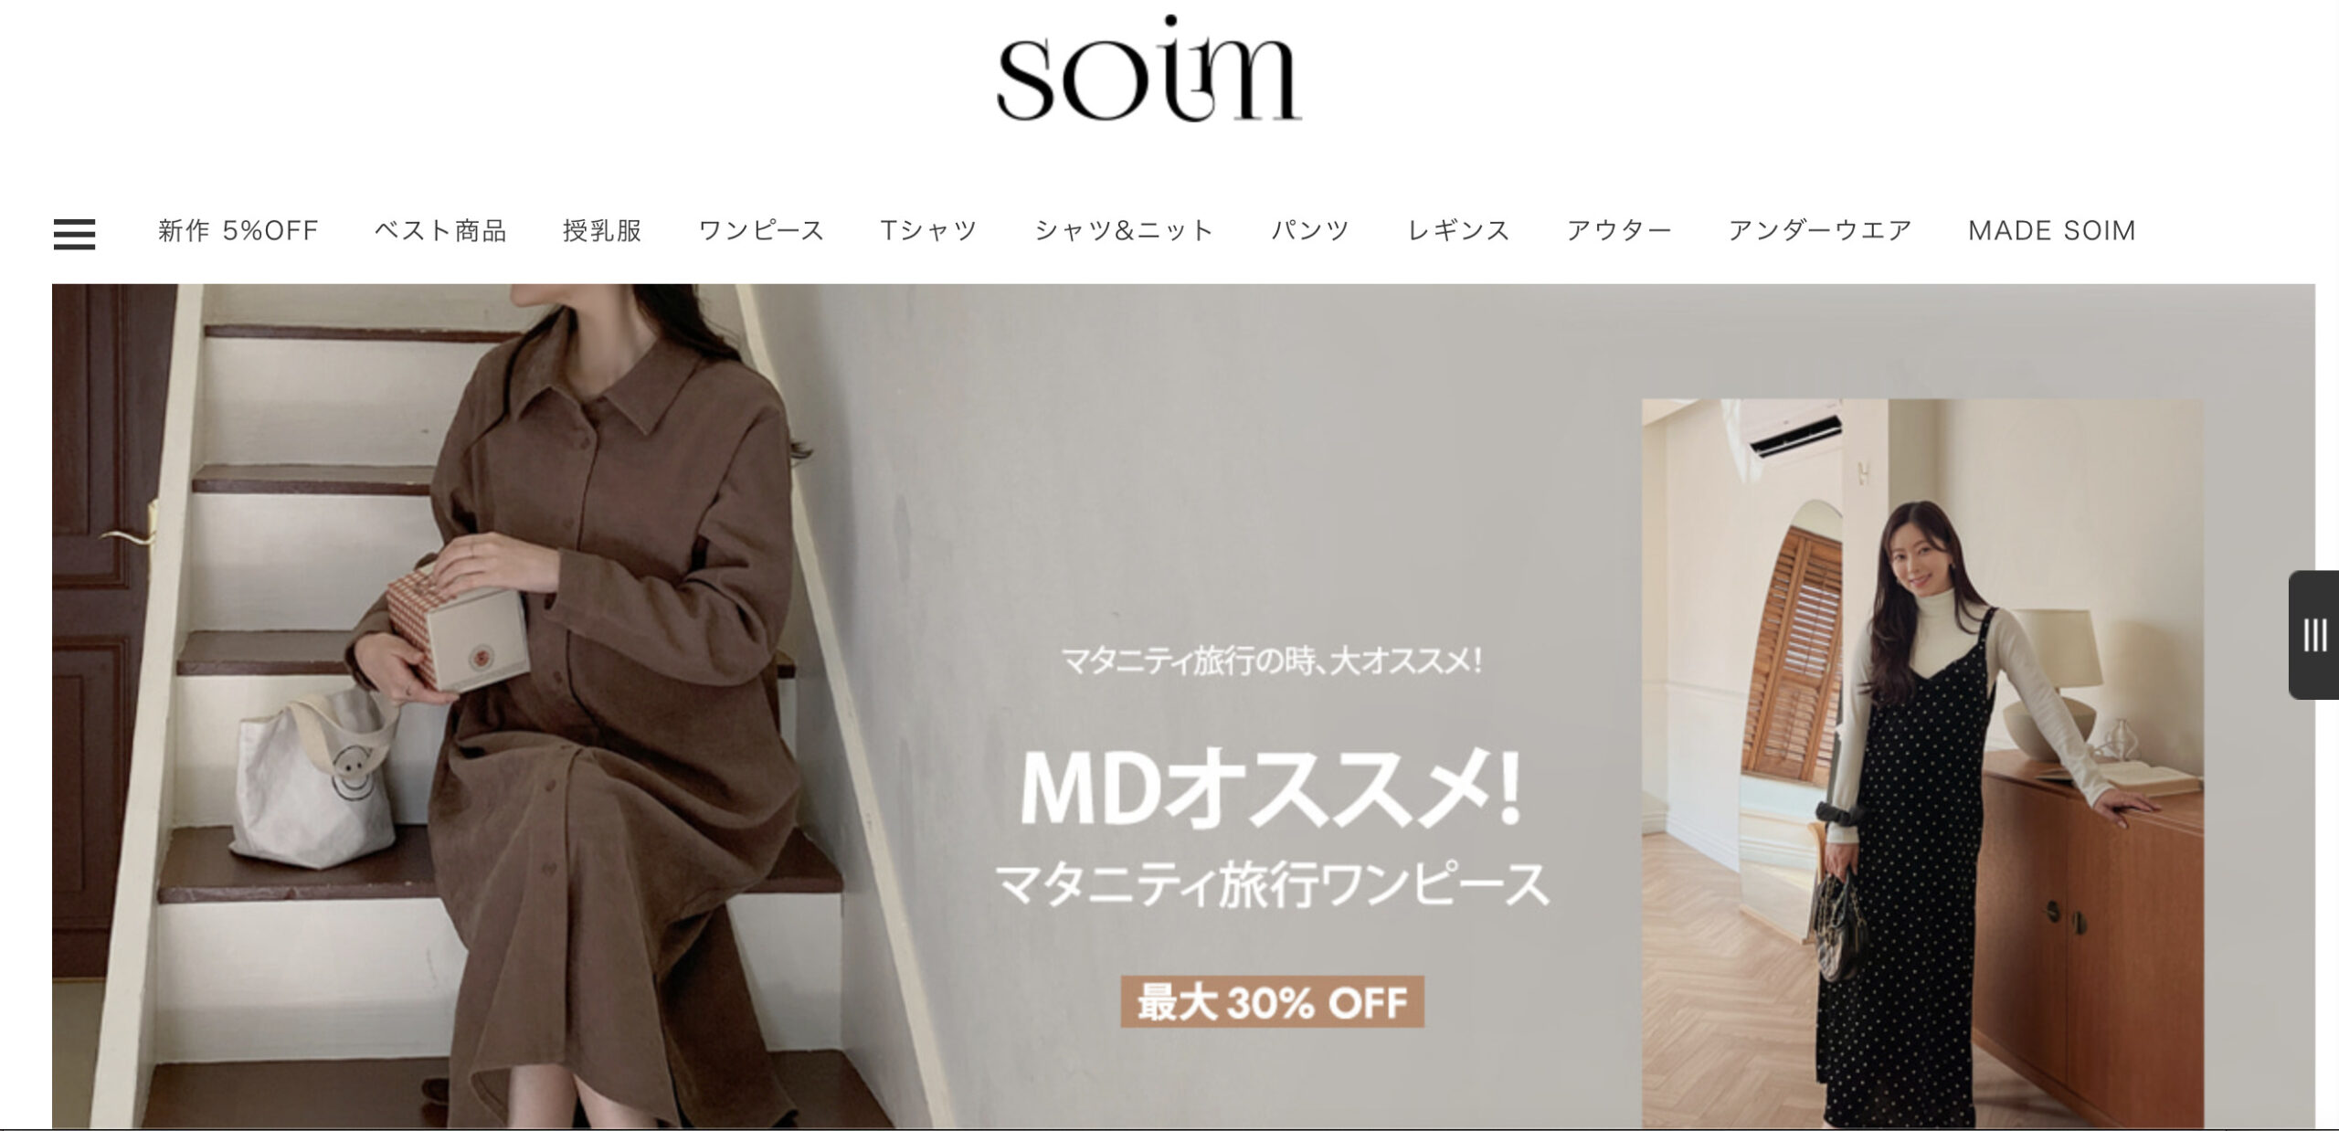This screenshot has height=1131, width=2339.
Task: Click the 最大 30% OFF badge
Action: tap(1272, 1002)
